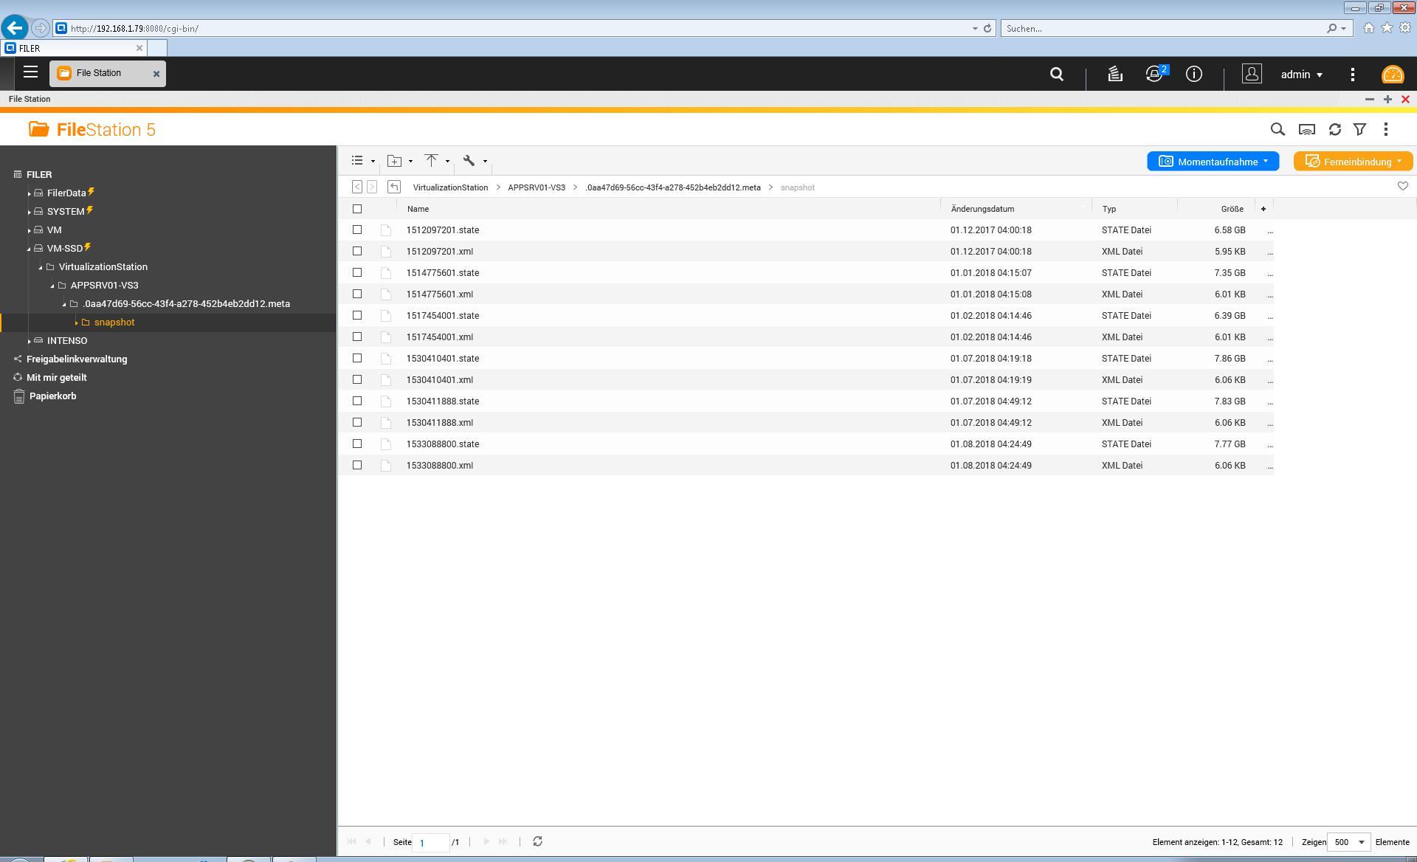Select the file 1530410401.state
1417x862 pixels.
point(443,359)
